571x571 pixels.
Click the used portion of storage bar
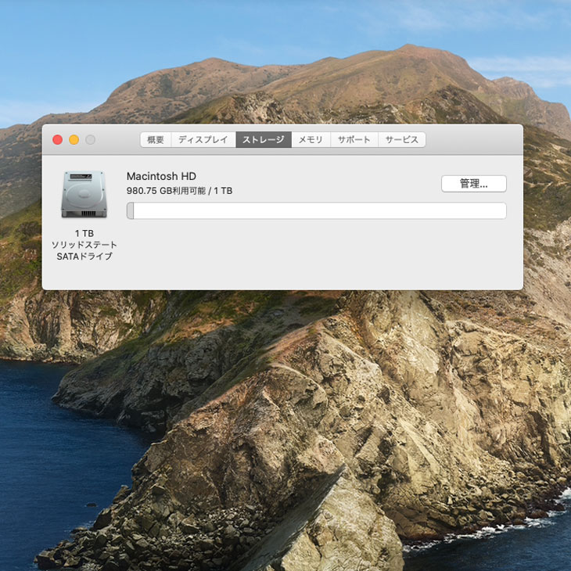130,211
